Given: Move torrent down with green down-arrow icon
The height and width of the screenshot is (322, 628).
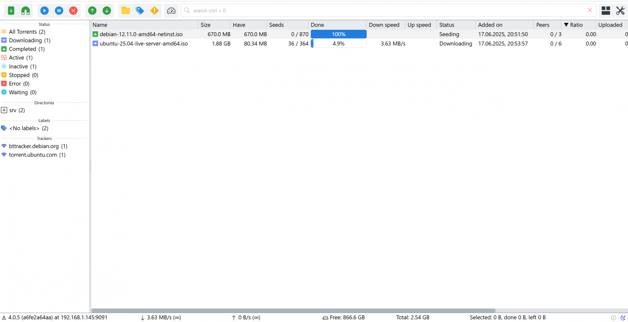Looking at the screenshot, I should [107, 11].
